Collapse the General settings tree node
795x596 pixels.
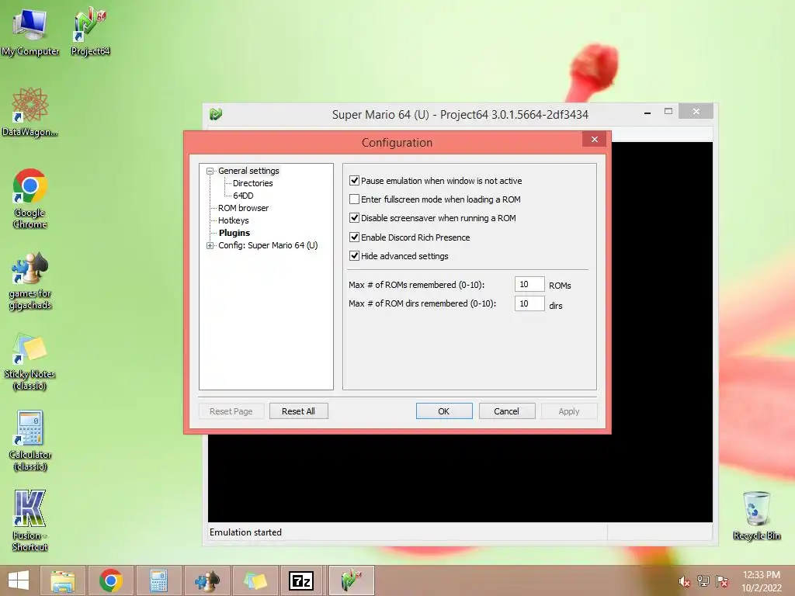pyautogui.click(x=210, y=172)
